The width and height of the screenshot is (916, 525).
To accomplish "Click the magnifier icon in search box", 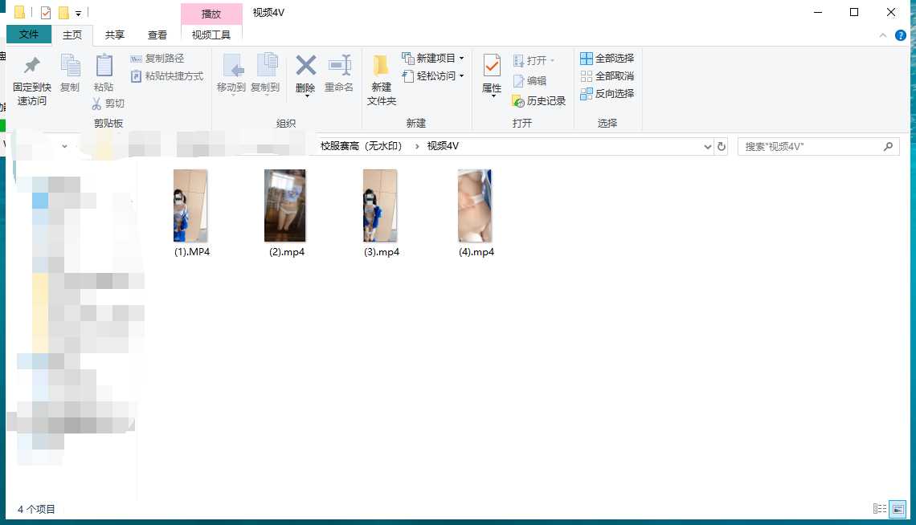I will click(x=888, y=146).
